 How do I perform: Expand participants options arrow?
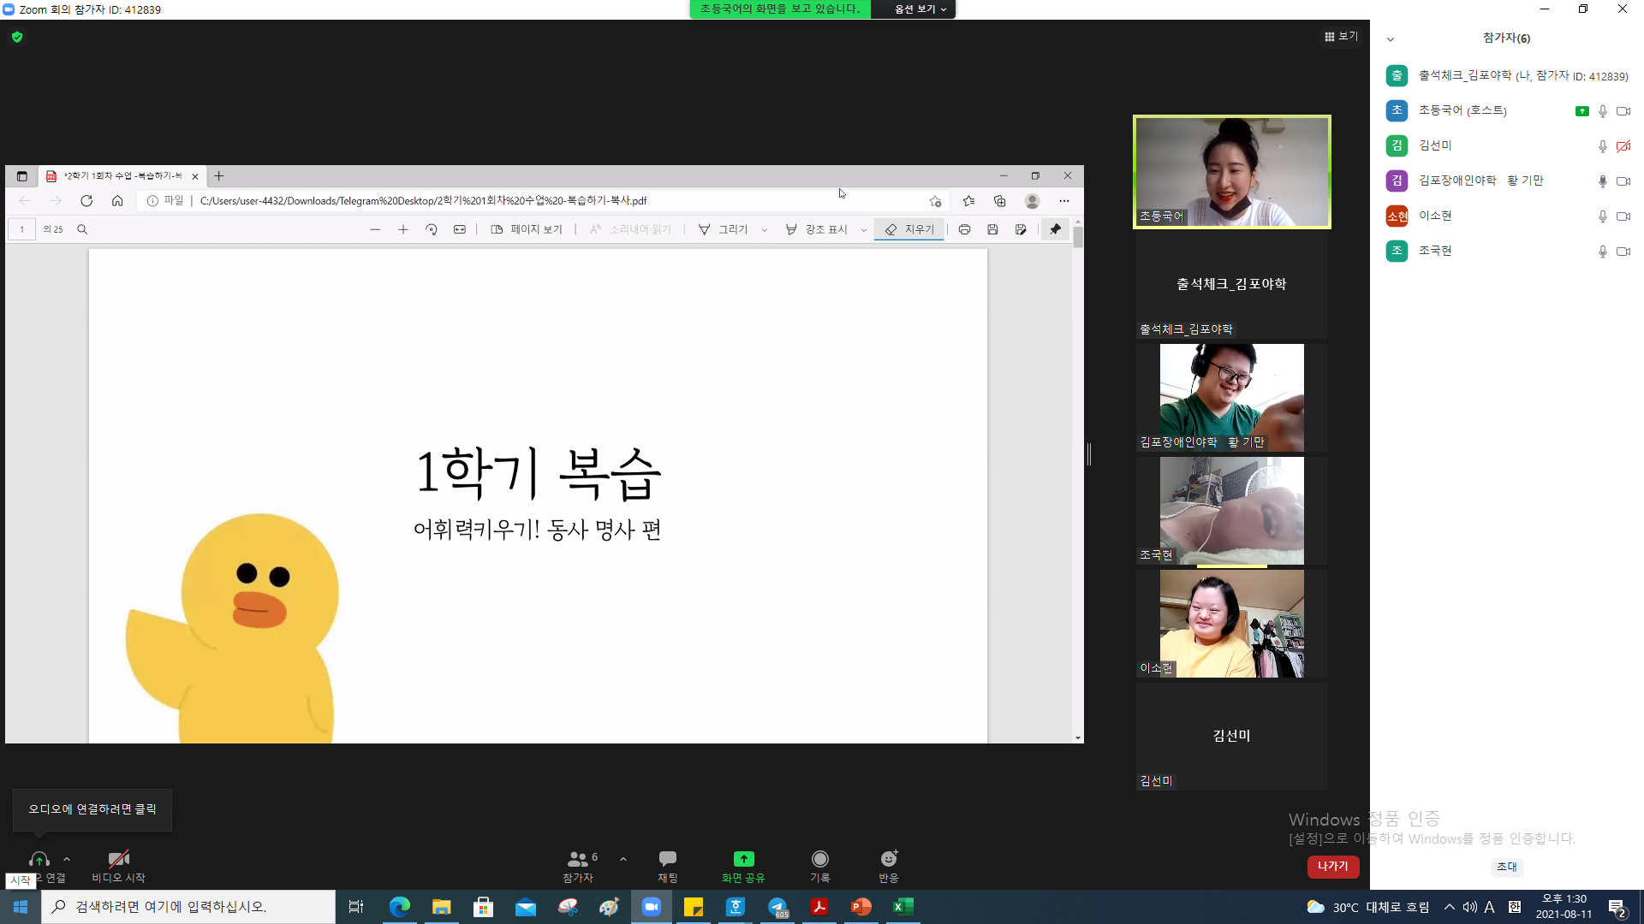click(x=623, y=859)
